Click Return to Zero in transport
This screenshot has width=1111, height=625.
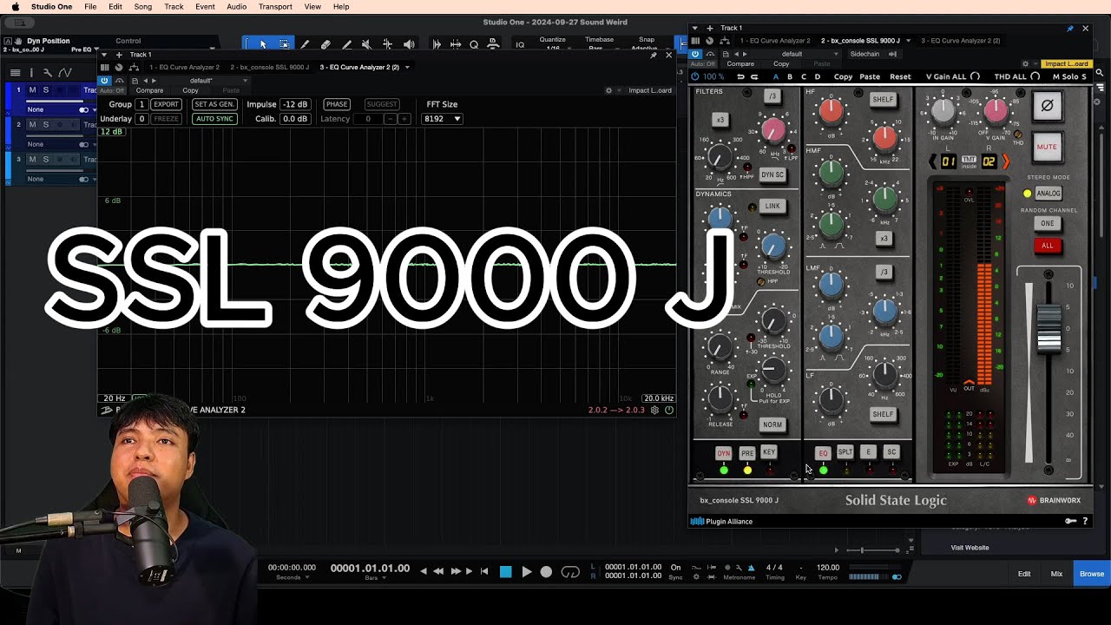click(484, 571)
